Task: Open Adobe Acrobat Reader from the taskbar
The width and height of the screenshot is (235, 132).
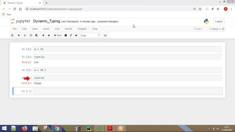Action: tap(110, 128)
